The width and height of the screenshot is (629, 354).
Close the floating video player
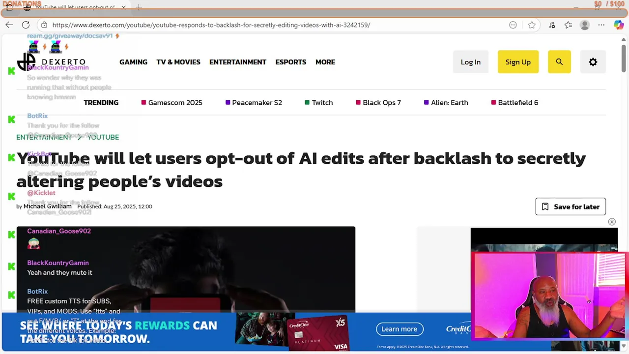pos(612,222)
